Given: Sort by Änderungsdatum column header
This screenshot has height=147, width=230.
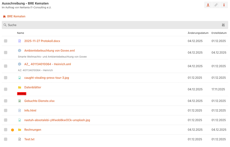Looking at the screenshot, I should (198, 33).
